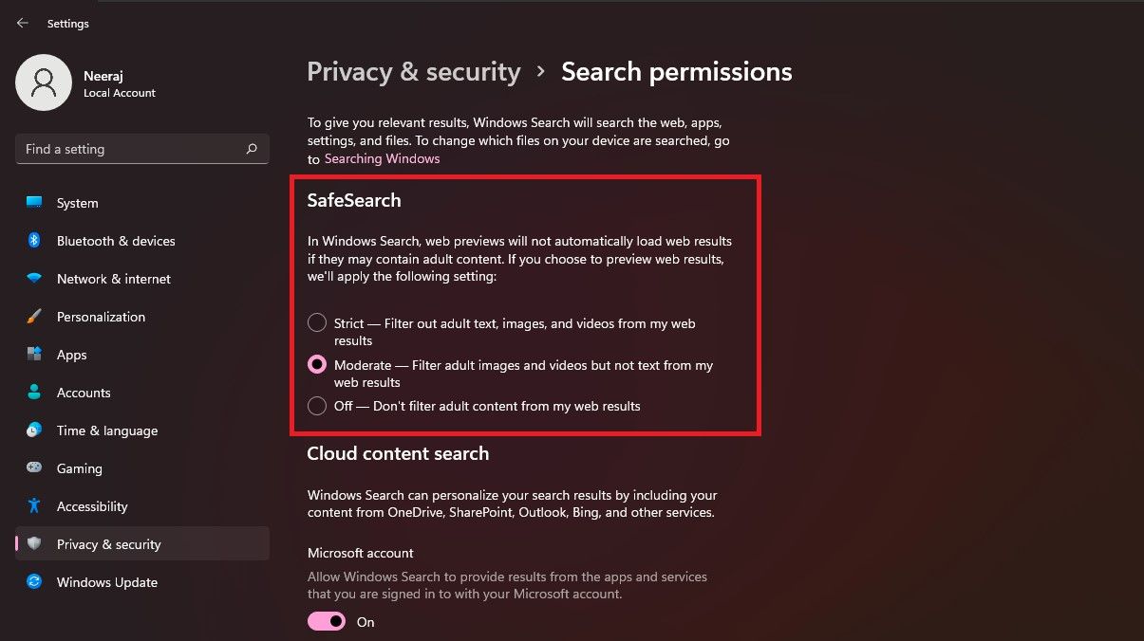The width and height of the screenshot is (1144, 641).
Task: Disable the Microsoft account search toggle
Action: pos(326,621)
